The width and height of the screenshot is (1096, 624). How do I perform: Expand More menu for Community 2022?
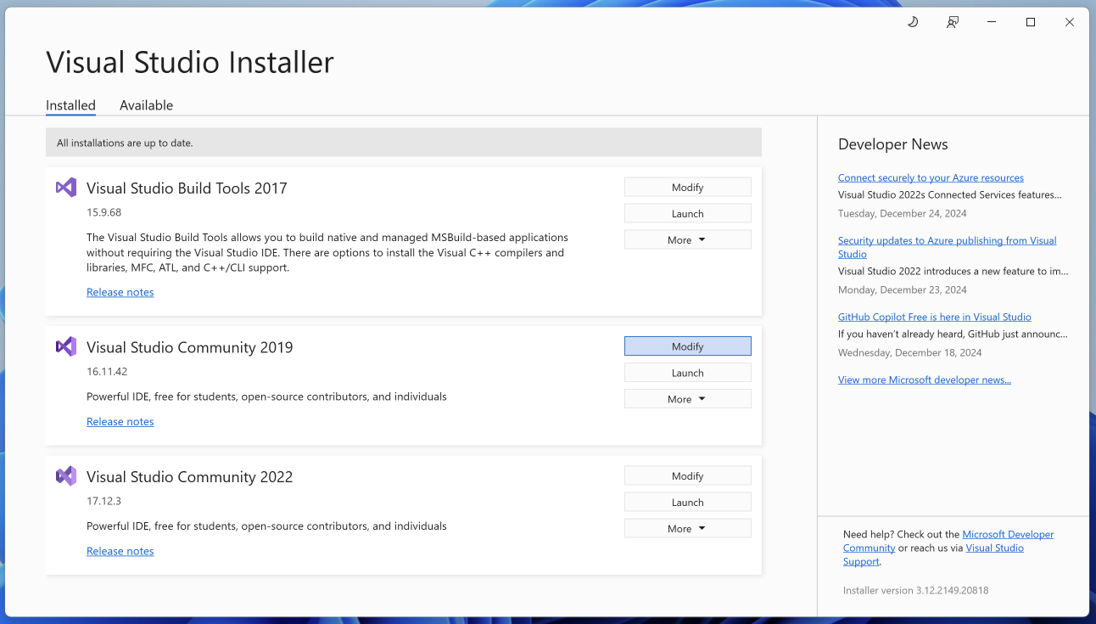tap(687, 529)
